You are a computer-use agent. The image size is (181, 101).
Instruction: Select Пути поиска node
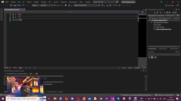(160, 27)
